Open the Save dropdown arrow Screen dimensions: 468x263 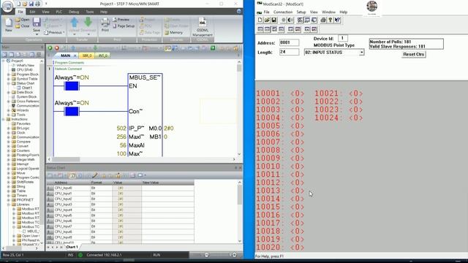point(37,34)
